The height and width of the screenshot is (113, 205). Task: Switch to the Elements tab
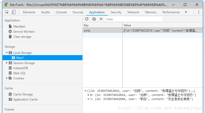click(29, 12)
